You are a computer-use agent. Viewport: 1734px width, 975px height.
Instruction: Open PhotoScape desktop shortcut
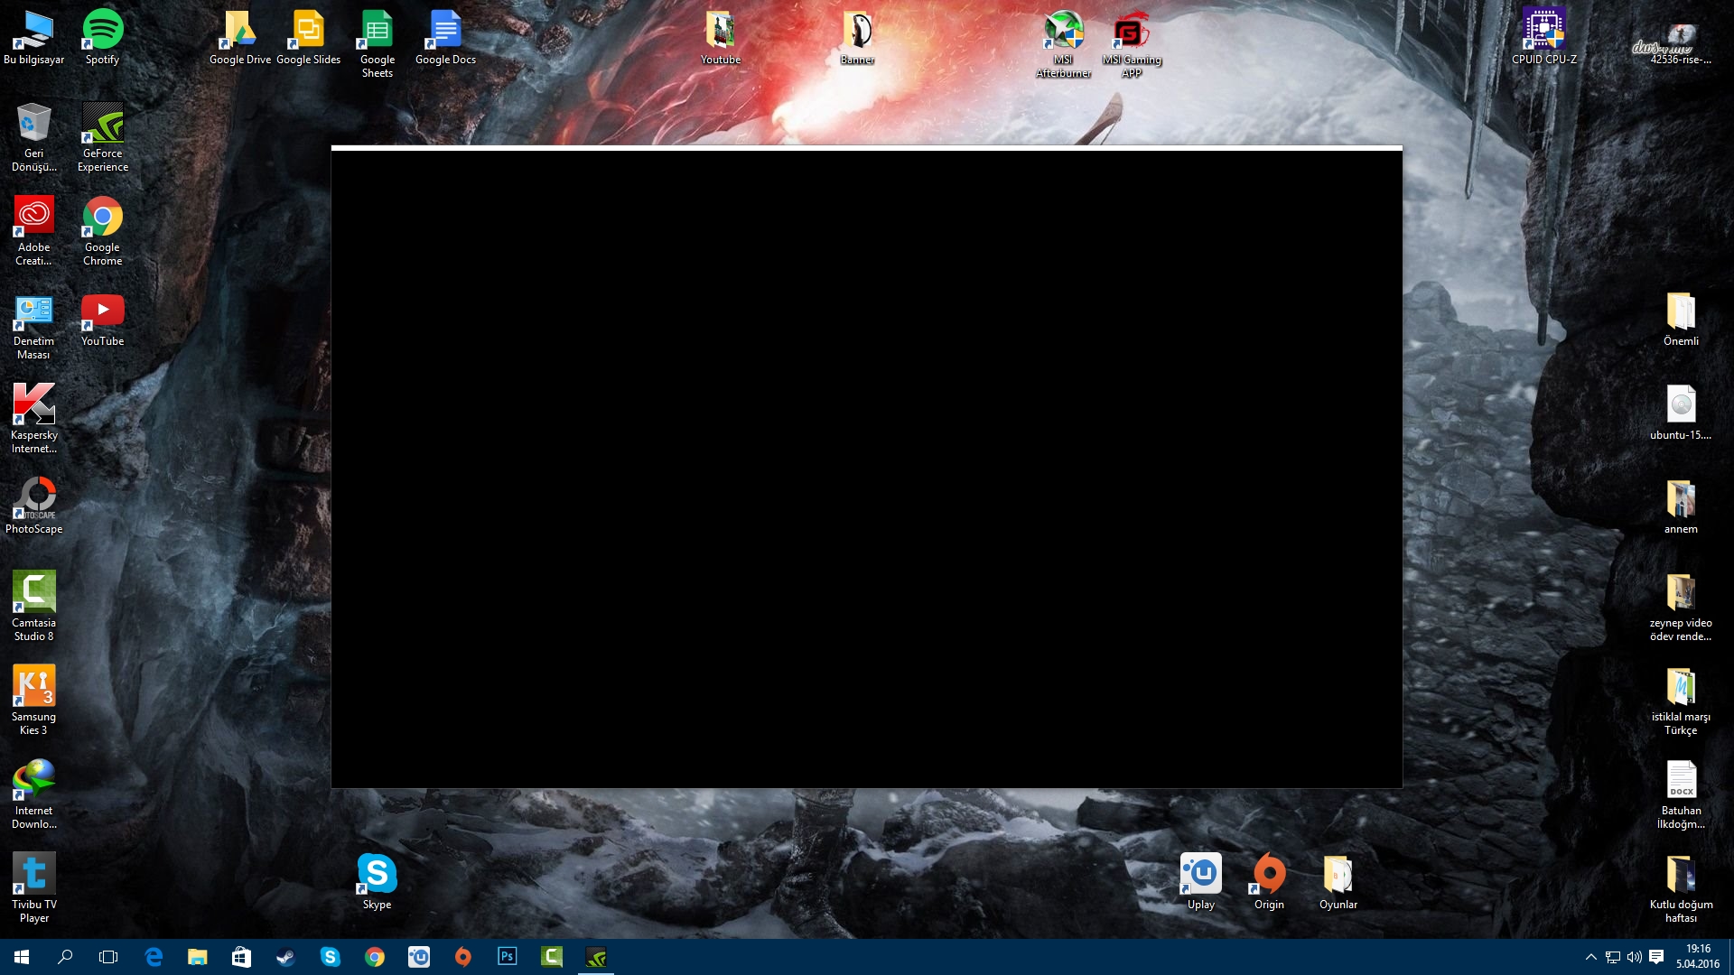[34, 506]
